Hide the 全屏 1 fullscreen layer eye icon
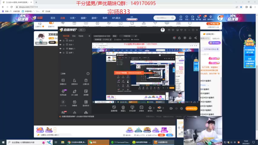The width and height of the screenshot is (258, 145). point(60,53)
